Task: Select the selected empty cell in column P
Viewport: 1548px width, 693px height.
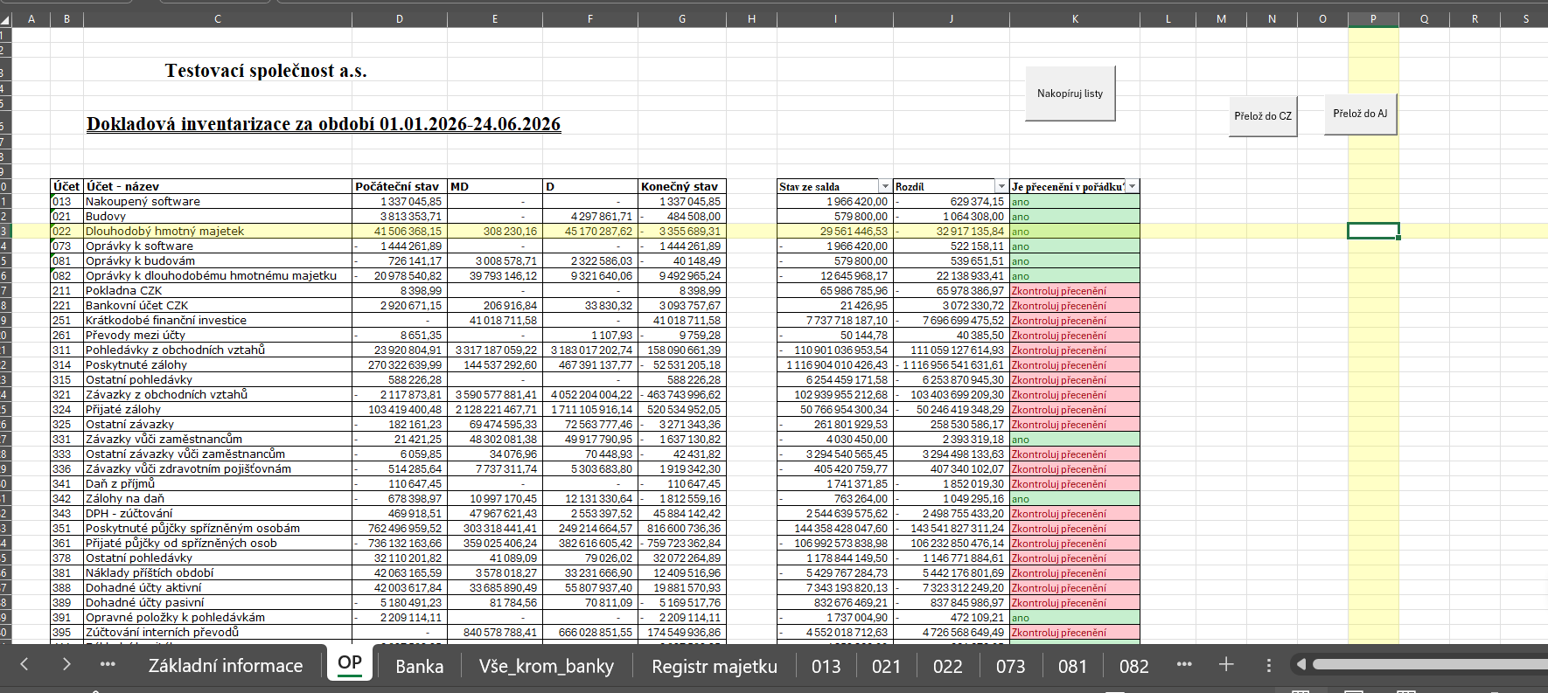Action: (x=1373, y=231)
